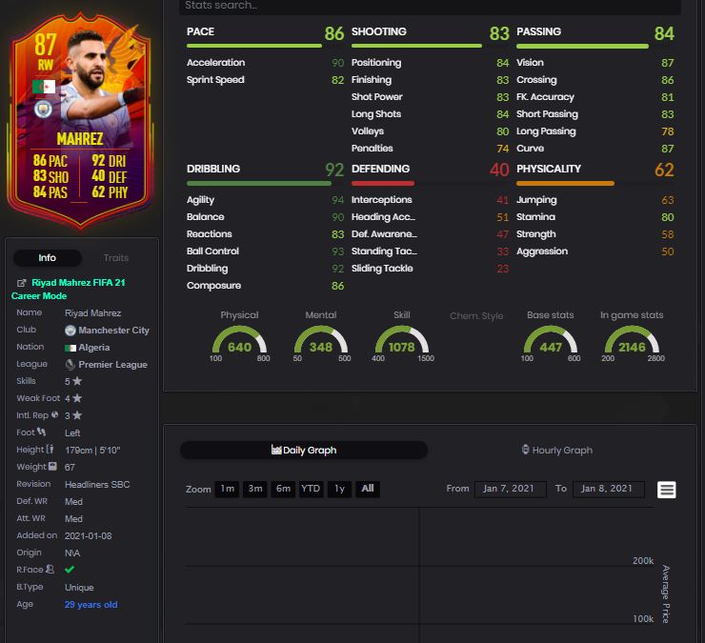Open the Chem. Style selector
This screenshot has height=643, width=705.
click(x=476, y=316)
